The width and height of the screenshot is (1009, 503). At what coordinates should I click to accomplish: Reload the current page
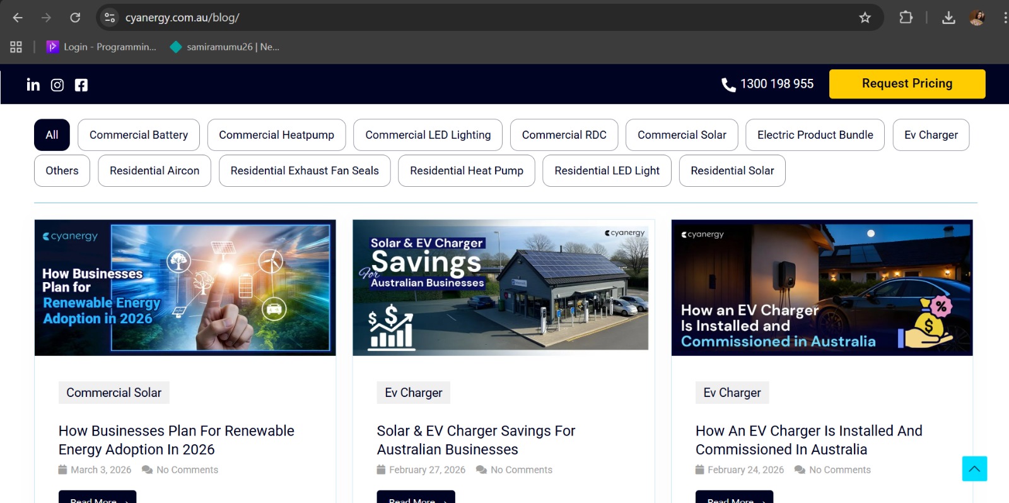click(75, 18)
